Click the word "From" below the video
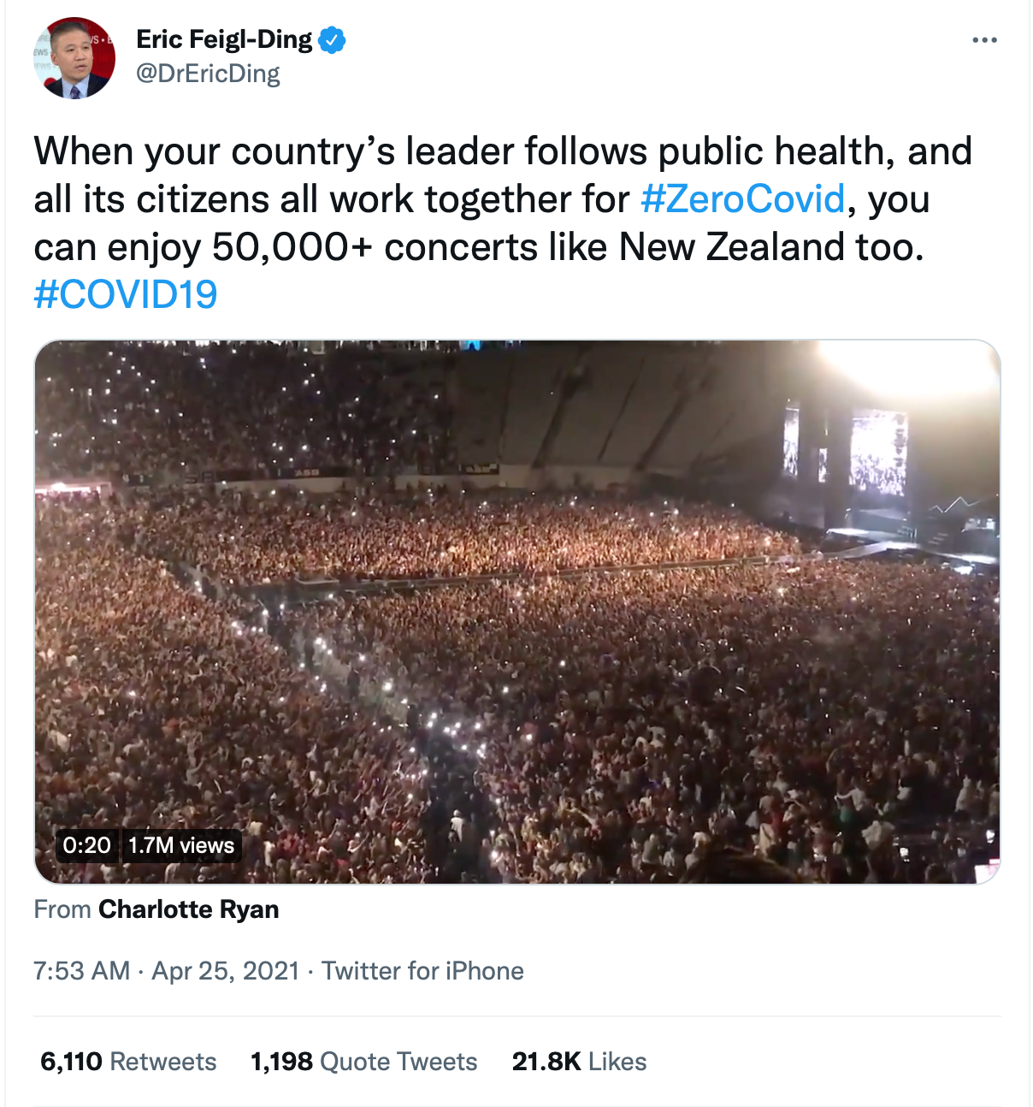This screenshot has height=1107, width=1033. (x=62, y=909)
